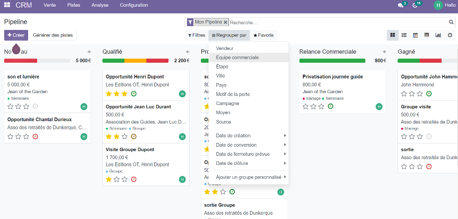Click the Créer button
This screenshot has width=458, height=219.
pos(16,35)
